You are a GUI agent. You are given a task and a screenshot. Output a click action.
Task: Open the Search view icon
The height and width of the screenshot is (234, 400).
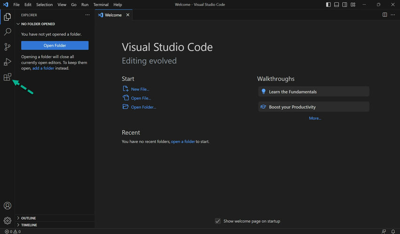(7, 32)
